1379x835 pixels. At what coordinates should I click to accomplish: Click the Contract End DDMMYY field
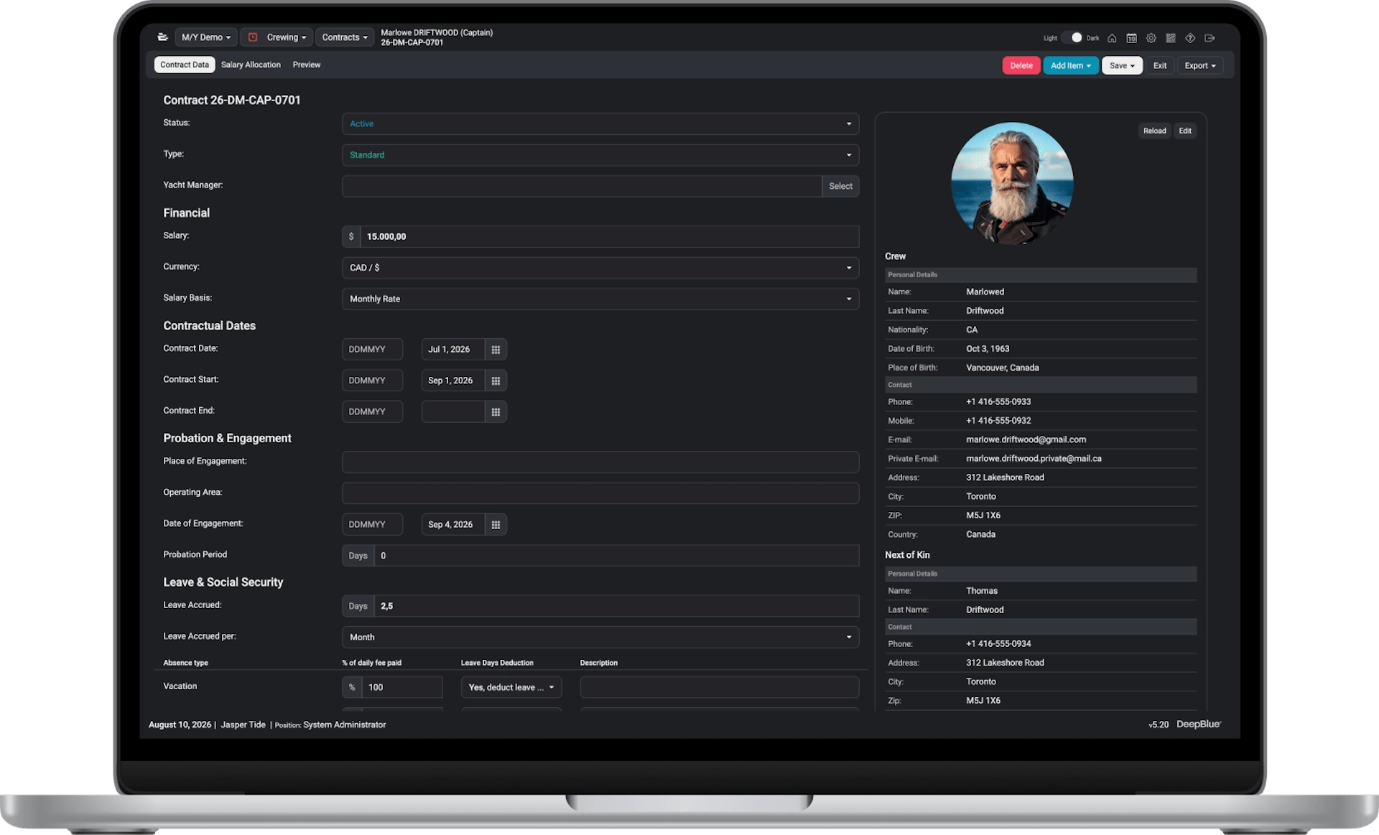372,412
